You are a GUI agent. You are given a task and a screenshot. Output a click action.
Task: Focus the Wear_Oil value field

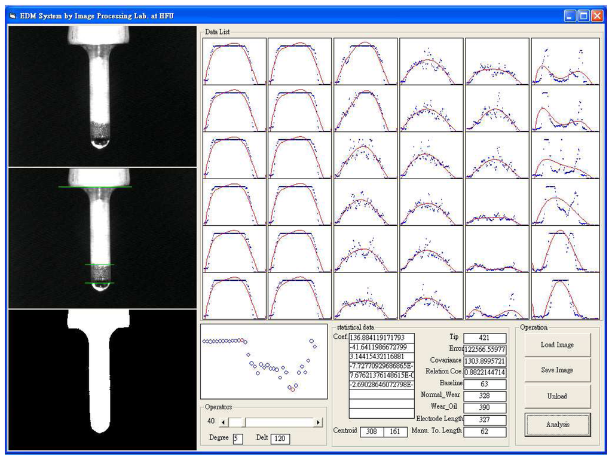point(484,407)
